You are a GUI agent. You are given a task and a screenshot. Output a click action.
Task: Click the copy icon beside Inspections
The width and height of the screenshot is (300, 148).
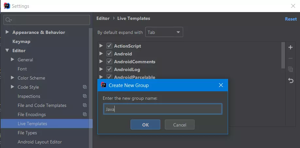point(85,96)
